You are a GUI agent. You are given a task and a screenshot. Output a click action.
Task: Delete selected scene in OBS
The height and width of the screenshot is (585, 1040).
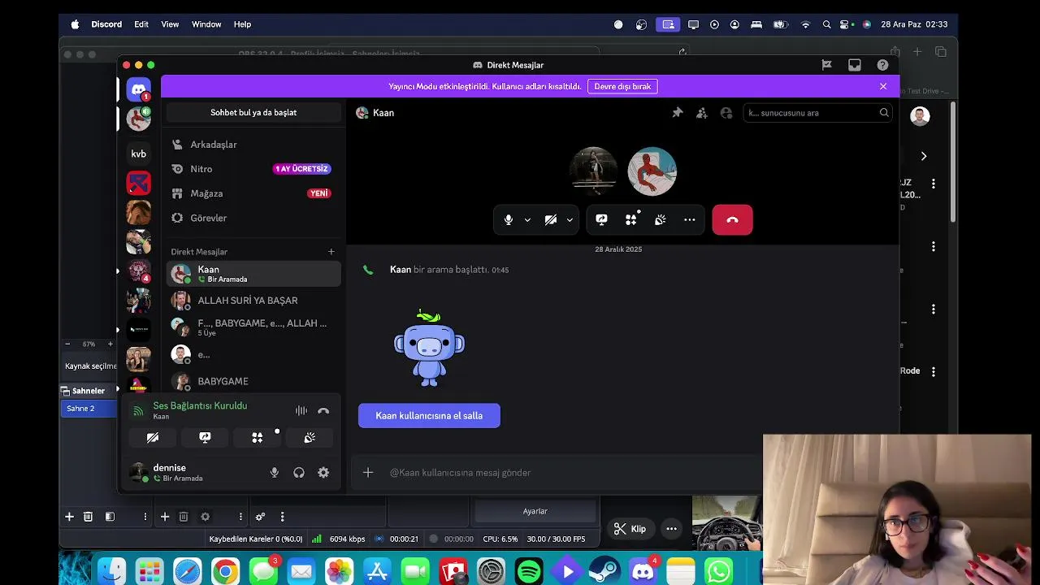(88, 517)
